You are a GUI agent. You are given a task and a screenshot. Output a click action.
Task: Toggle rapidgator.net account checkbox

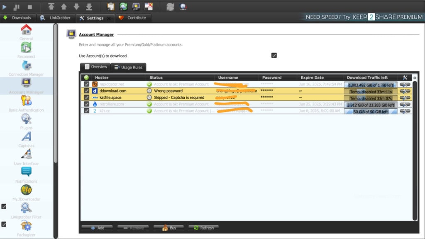click(86, 84)
